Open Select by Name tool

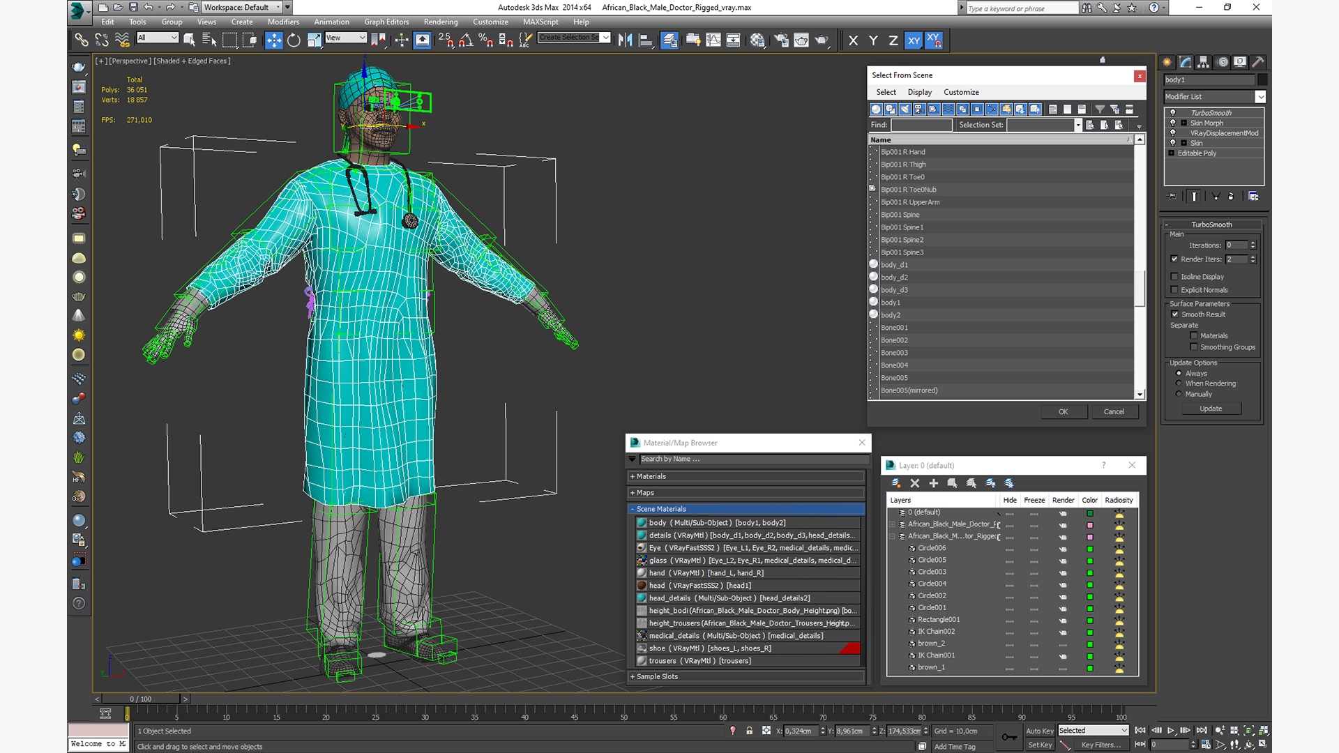pos(209,40)
